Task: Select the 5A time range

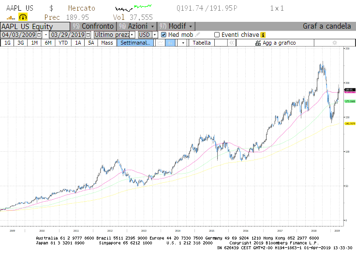Action: 91,43
